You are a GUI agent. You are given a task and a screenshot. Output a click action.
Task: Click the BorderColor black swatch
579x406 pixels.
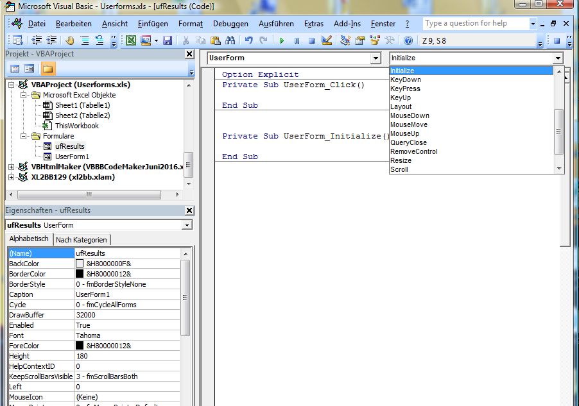pyautogui.click(x=80, y=274)
